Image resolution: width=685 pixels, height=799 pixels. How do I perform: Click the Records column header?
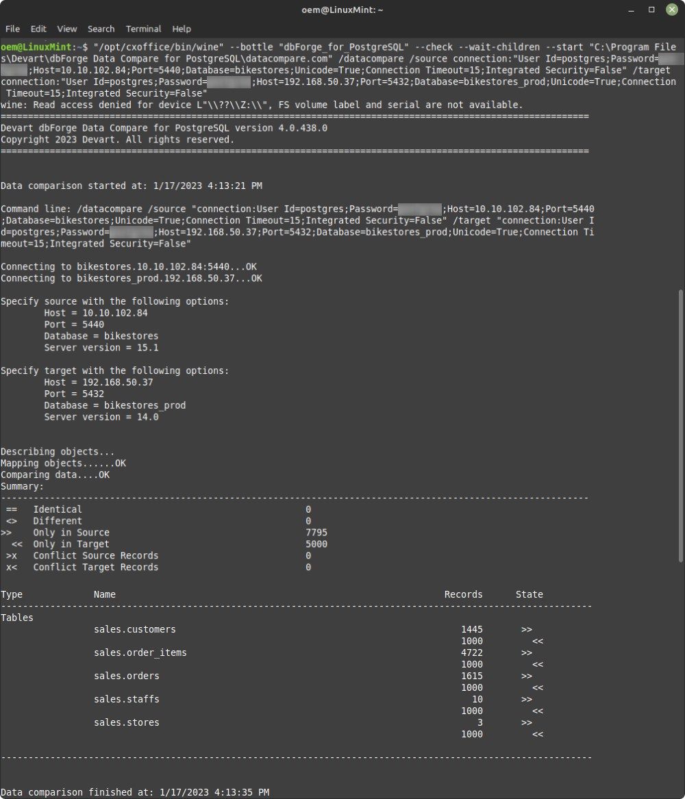(463, 595)
